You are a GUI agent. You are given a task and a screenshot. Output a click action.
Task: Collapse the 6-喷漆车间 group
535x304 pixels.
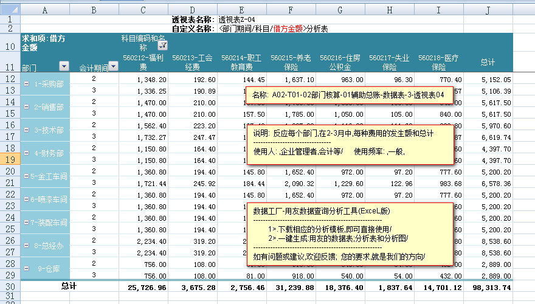pos(26,199)
